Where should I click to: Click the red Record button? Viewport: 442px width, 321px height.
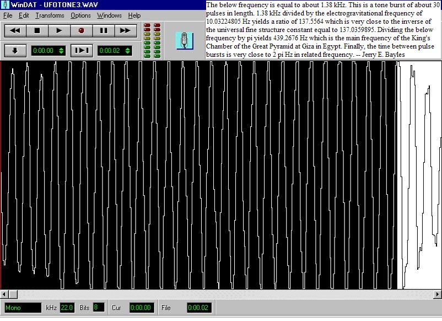coord(81,31)
